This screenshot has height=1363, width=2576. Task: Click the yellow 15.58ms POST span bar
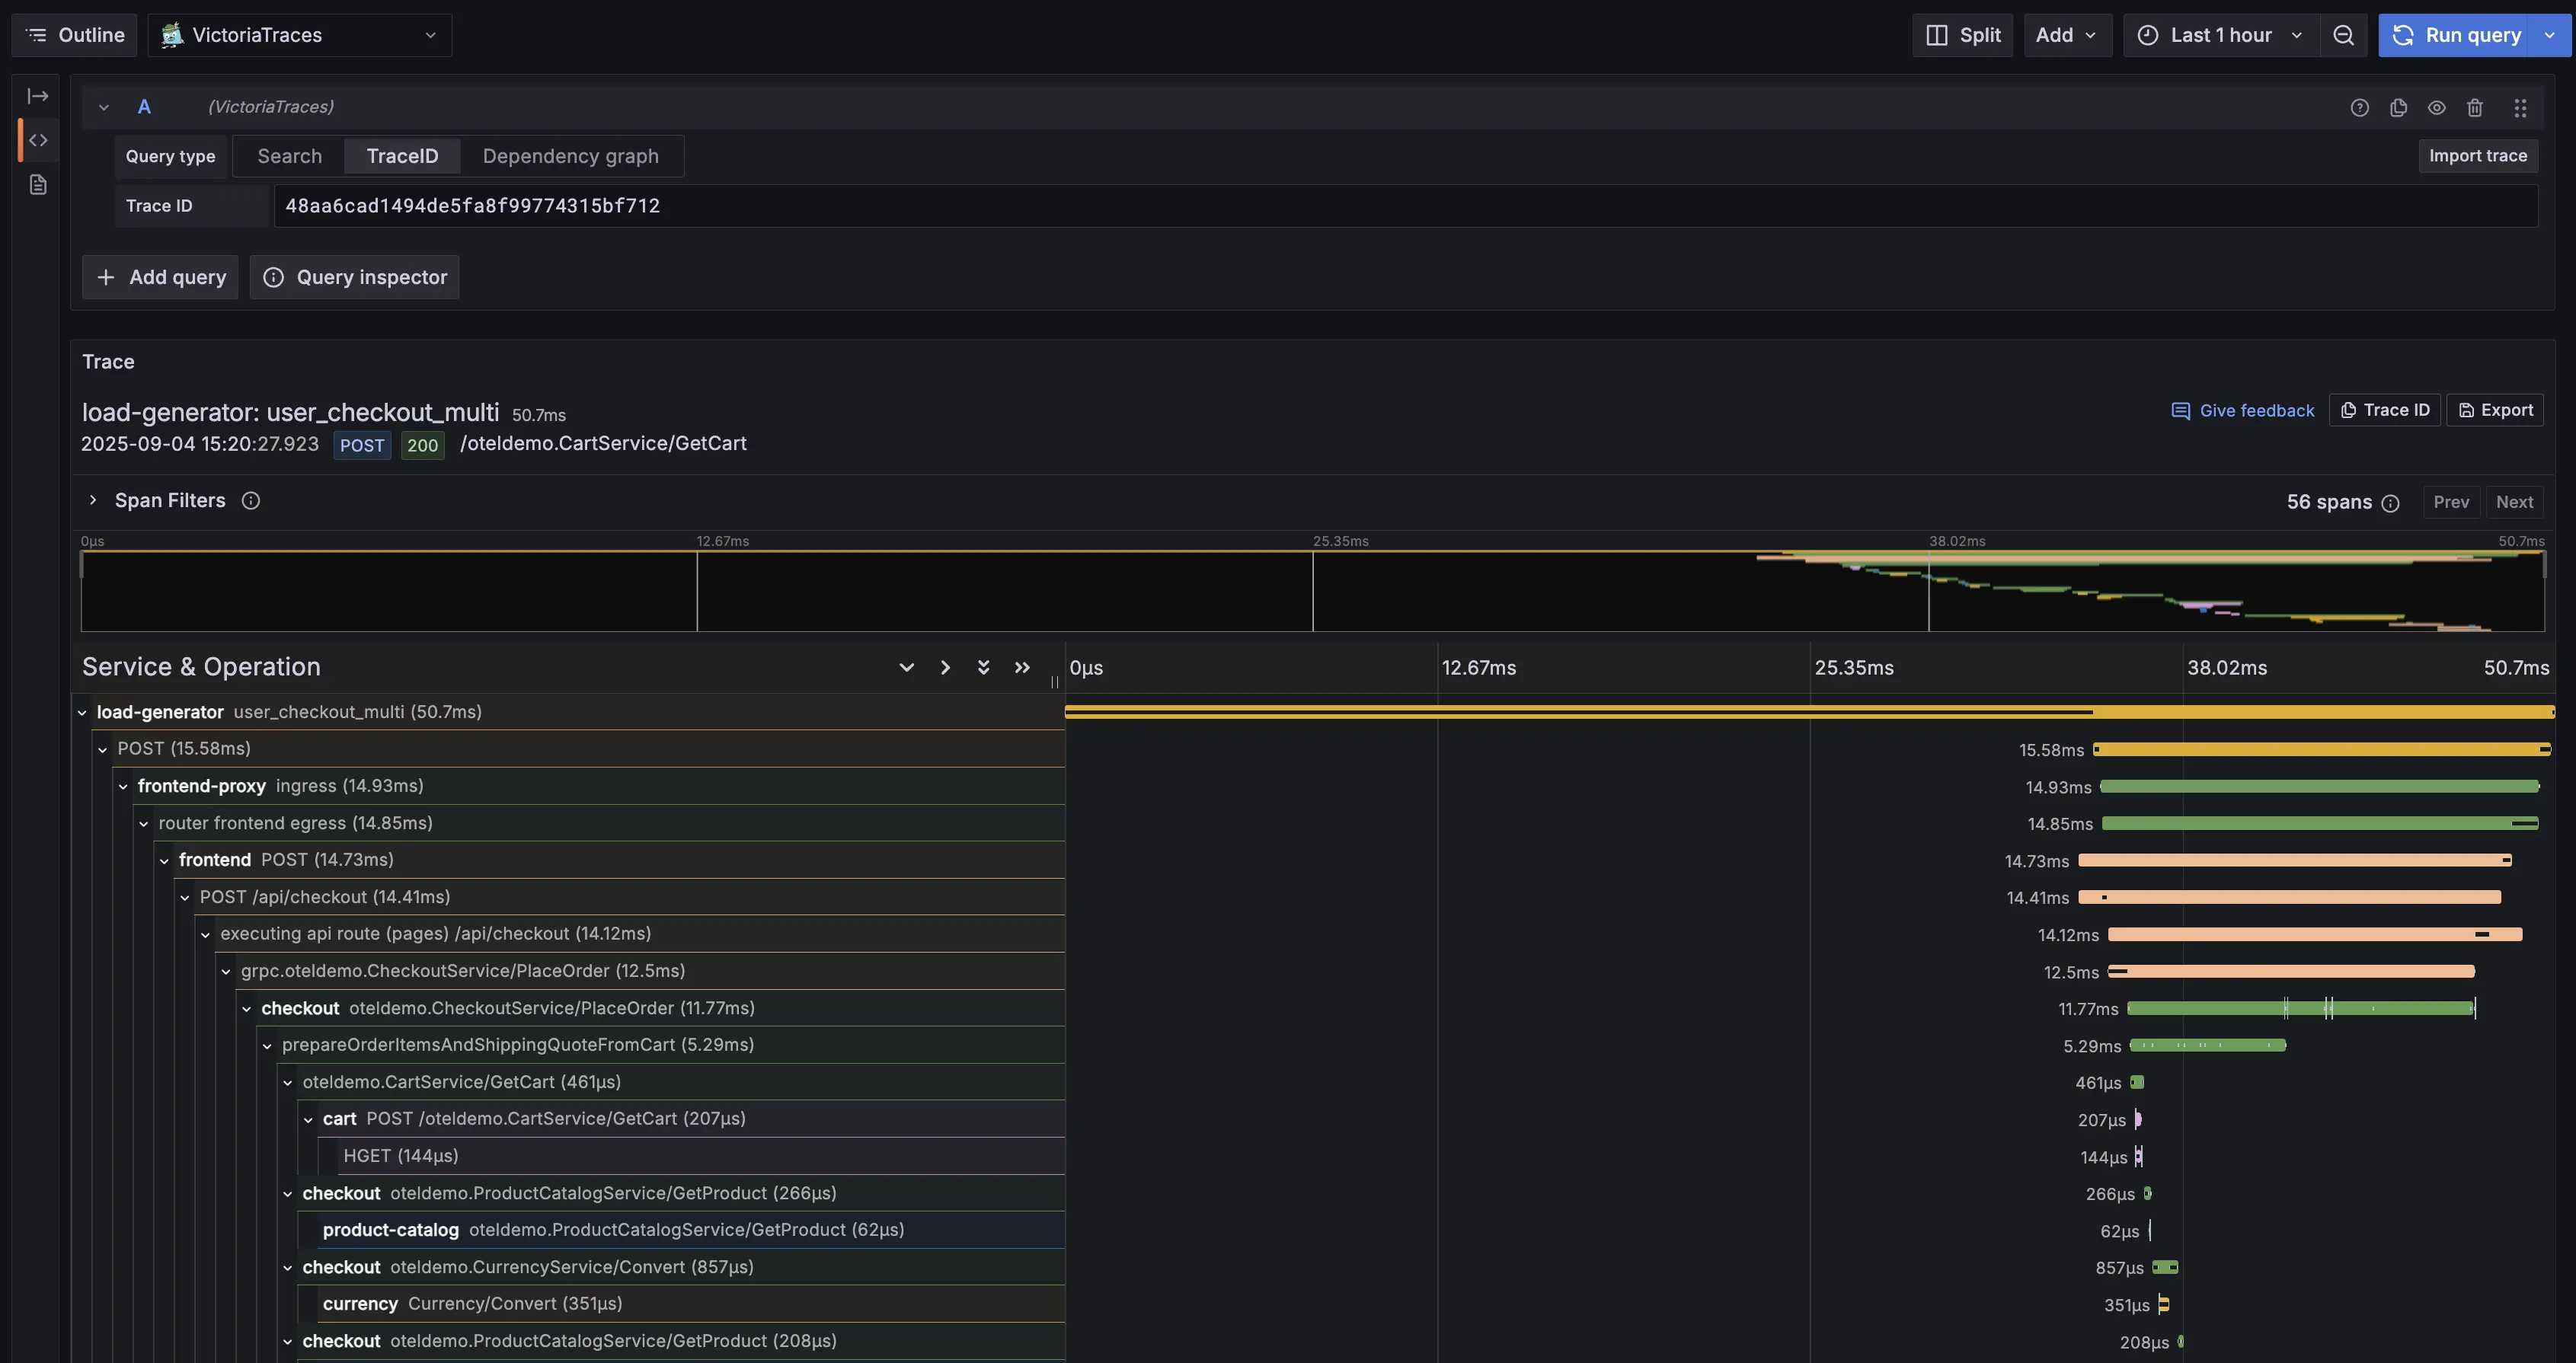(2322, 749)
